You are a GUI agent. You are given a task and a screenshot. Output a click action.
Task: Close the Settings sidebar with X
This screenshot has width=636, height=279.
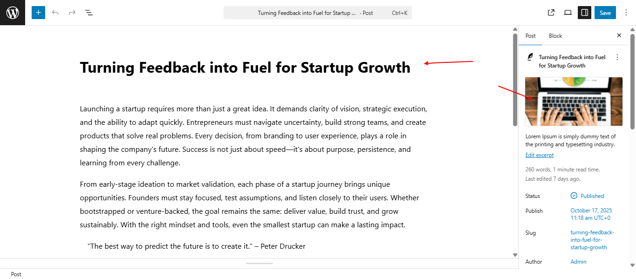(x=619, y=35)
